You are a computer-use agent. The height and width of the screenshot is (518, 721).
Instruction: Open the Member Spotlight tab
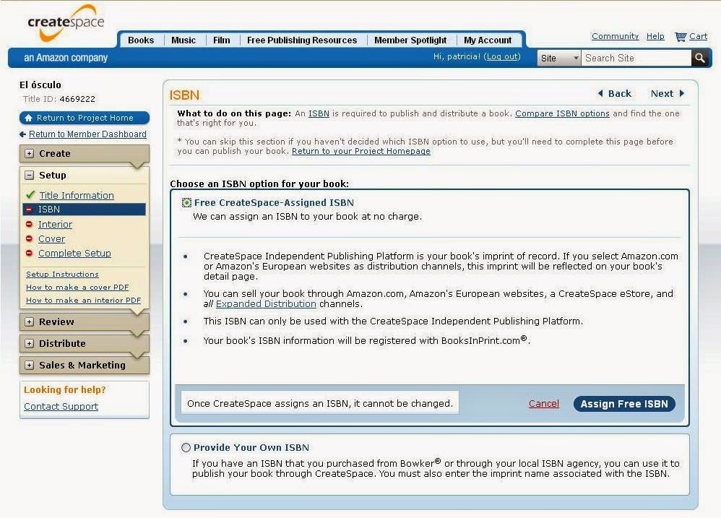pos(410,40)
